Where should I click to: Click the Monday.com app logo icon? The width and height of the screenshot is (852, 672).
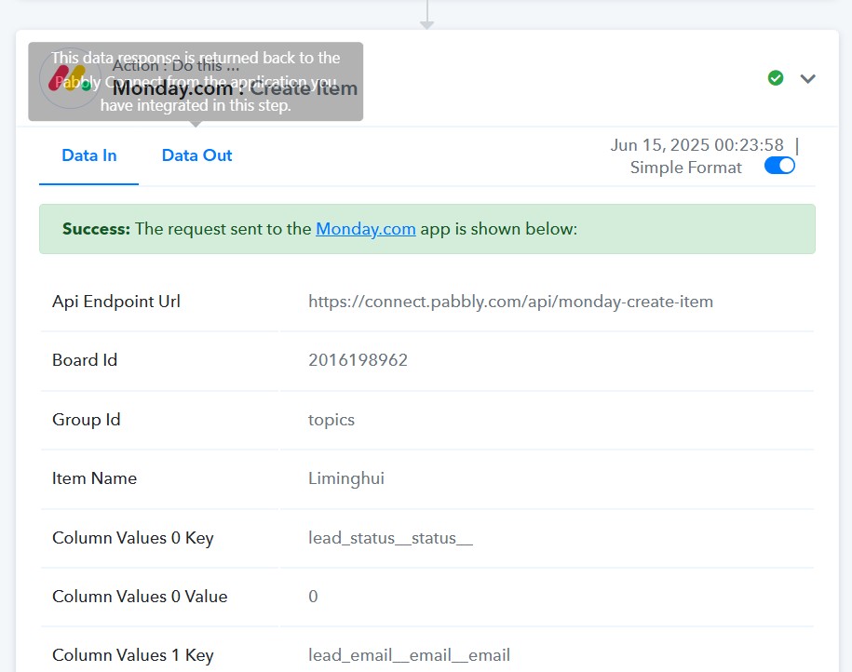[x=70, y=78]
